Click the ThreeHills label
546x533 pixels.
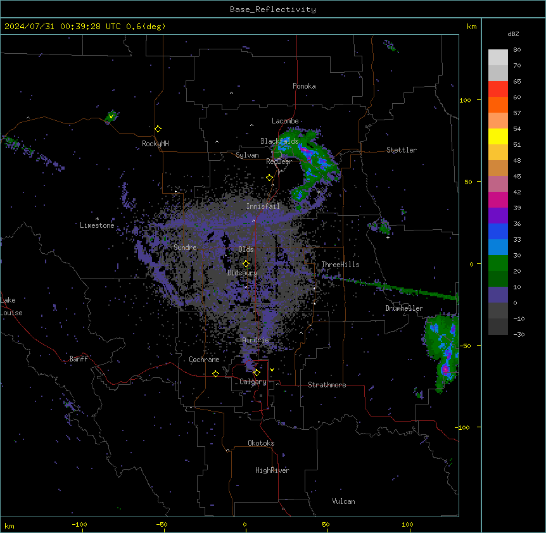point(340,265)
